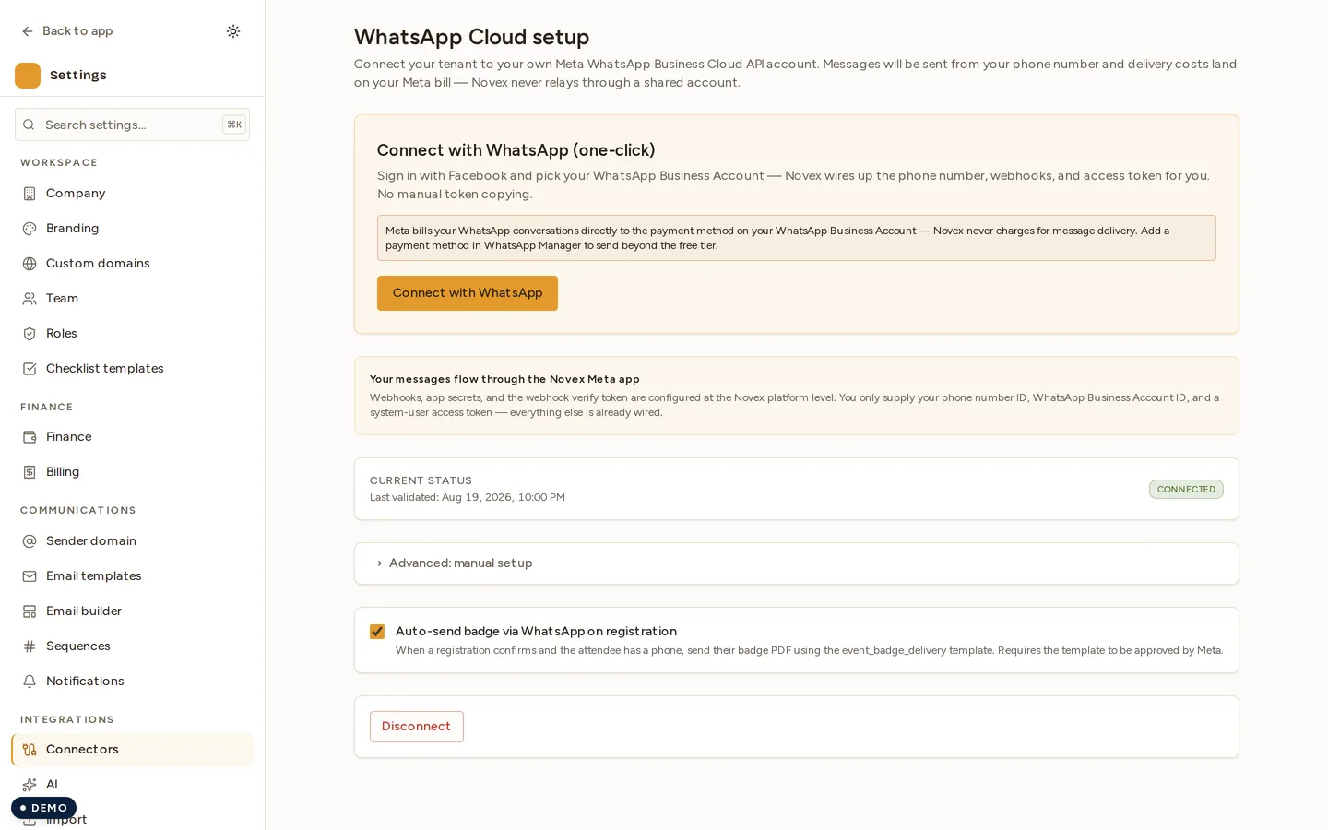Go to Branding settings
Image resolution: width=1328 pixels, height=830 pixels.
coord(132,229)
